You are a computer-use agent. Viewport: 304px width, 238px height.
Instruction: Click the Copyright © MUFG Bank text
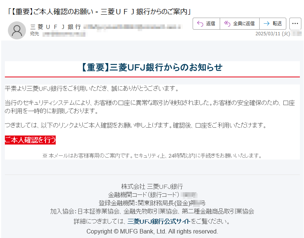tap(152, 231)
